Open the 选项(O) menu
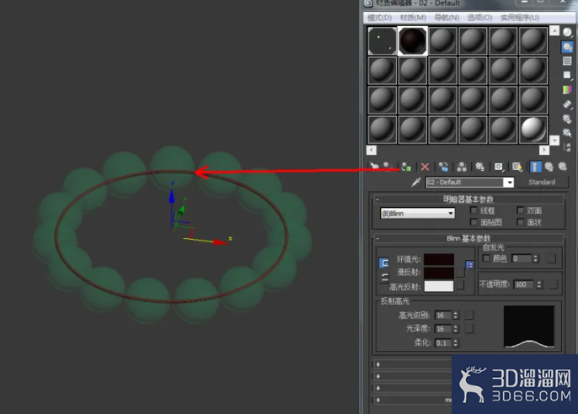Viewport: 578px width, 414px height. pyautogui.click(x=480, y=18)
